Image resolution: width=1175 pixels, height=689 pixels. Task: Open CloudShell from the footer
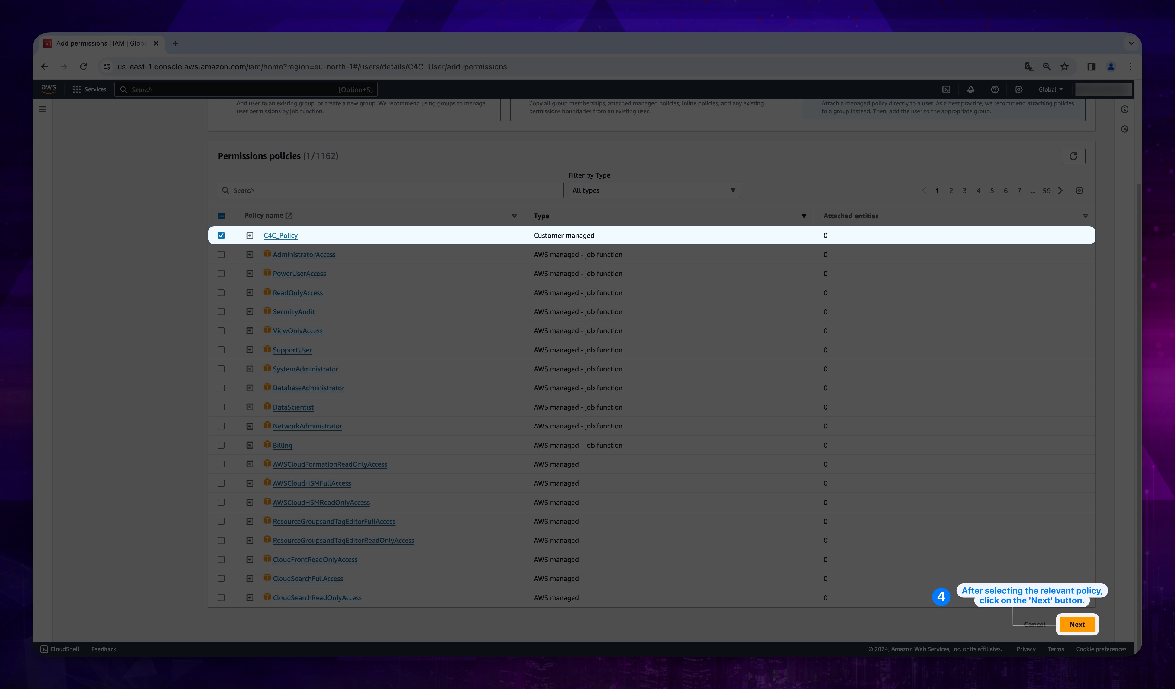click(x=60, y=649)
